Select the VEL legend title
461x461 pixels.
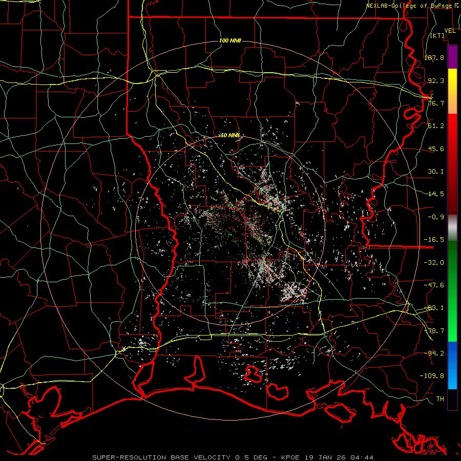(450, 31)
